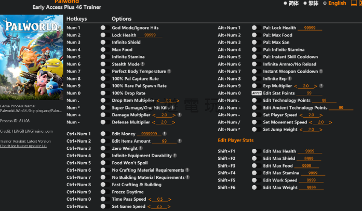Select Simplified Chinese language option
Screen dimensions: 362x211
[291, 3]
